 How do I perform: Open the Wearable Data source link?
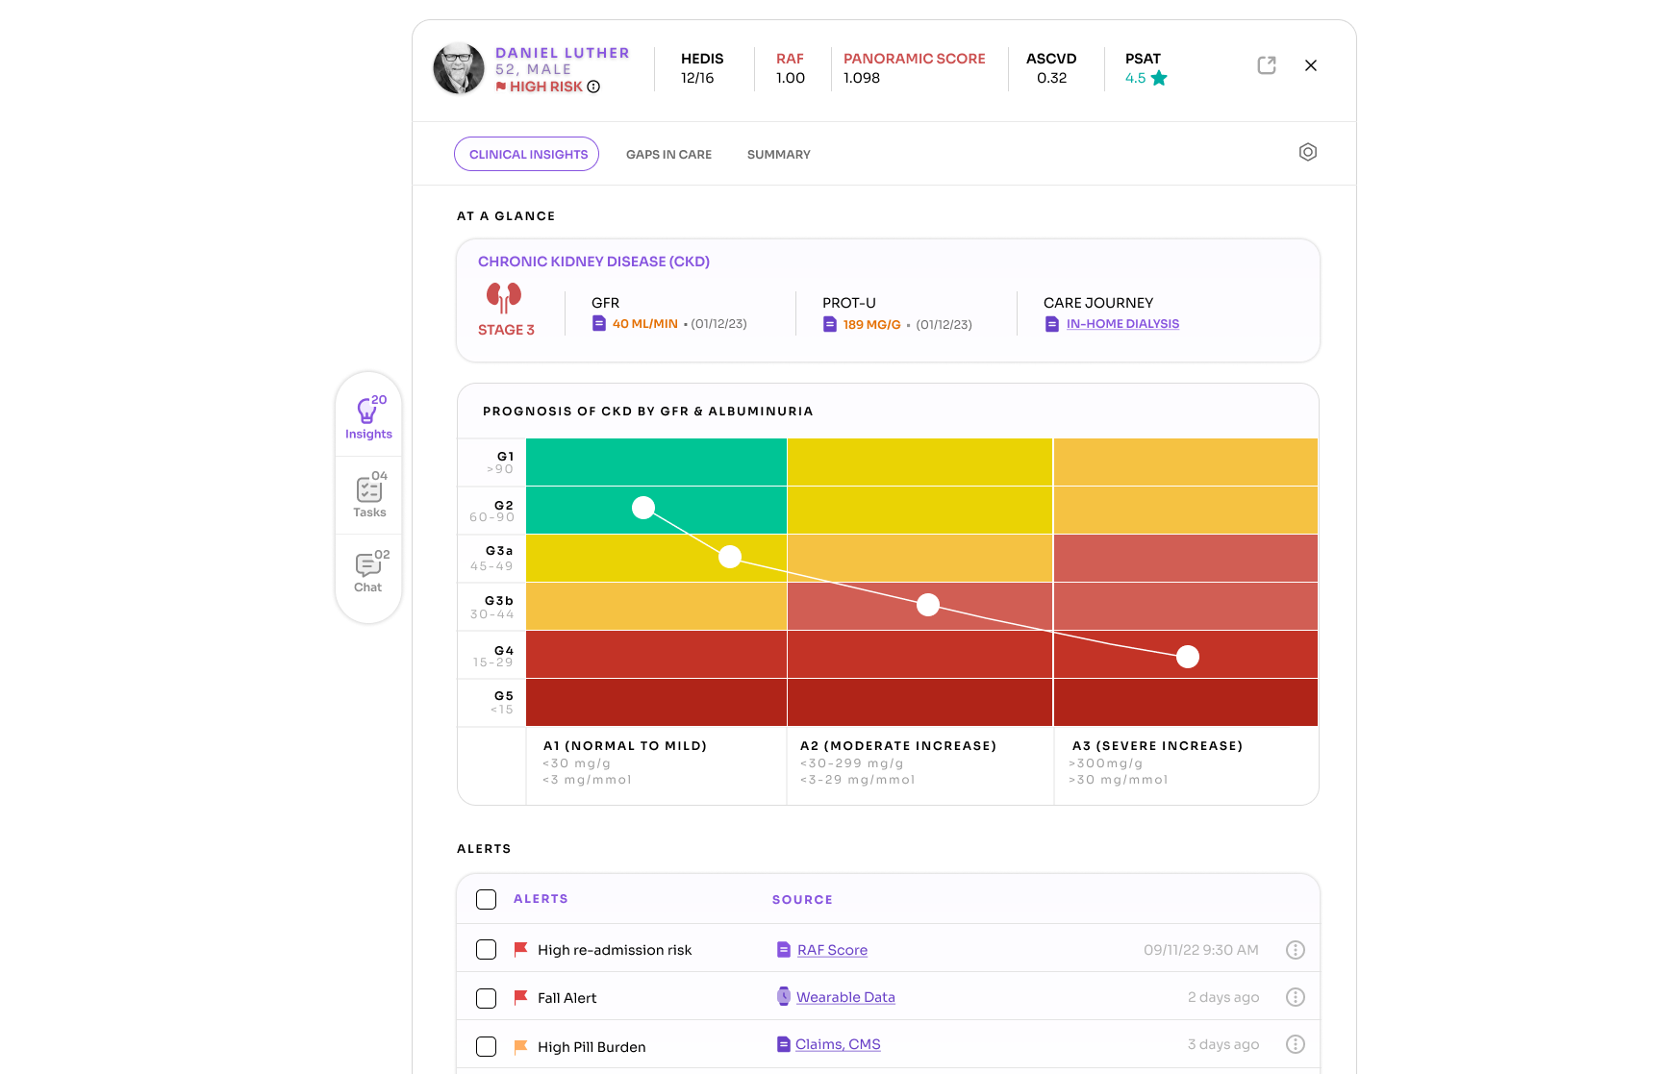(x=845, y=997)
